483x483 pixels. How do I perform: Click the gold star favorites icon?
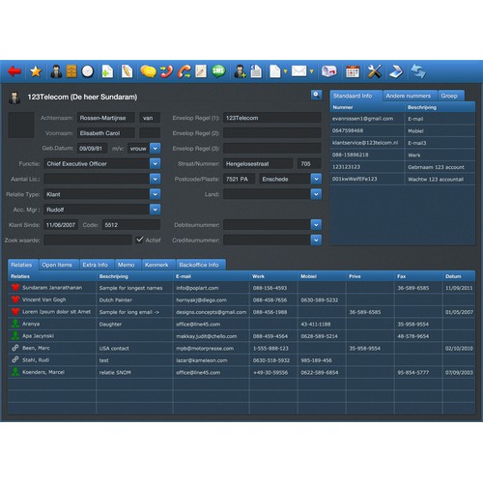(36, 71)
